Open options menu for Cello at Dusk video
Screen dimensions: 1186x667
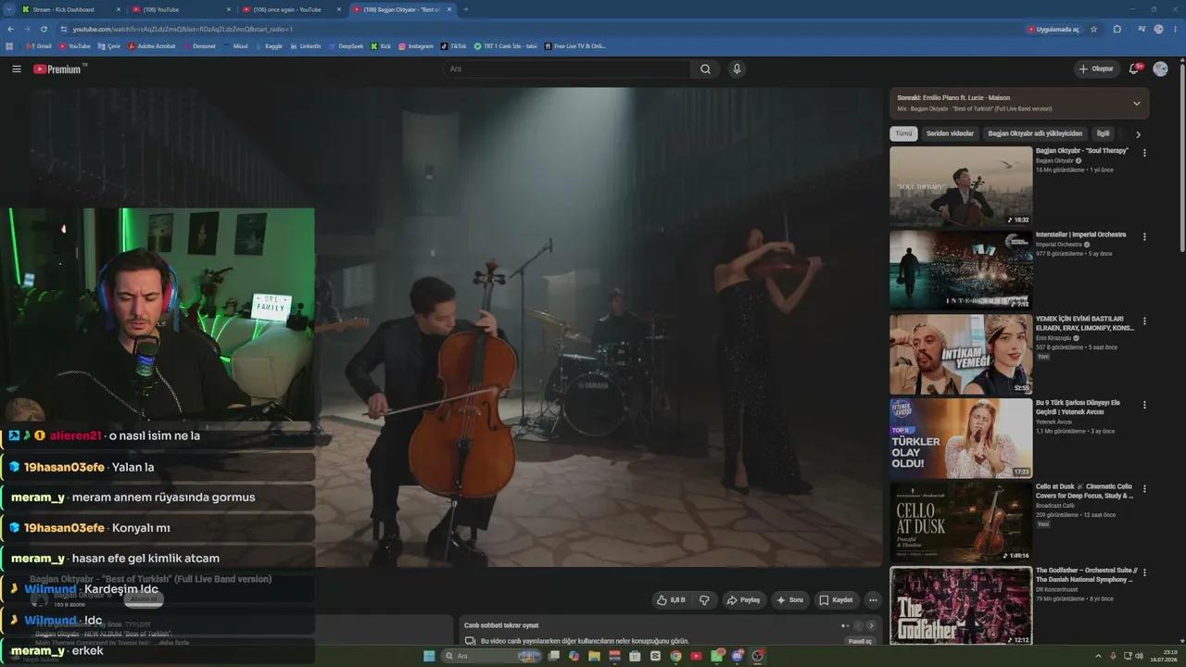(x=1144, y=489)
